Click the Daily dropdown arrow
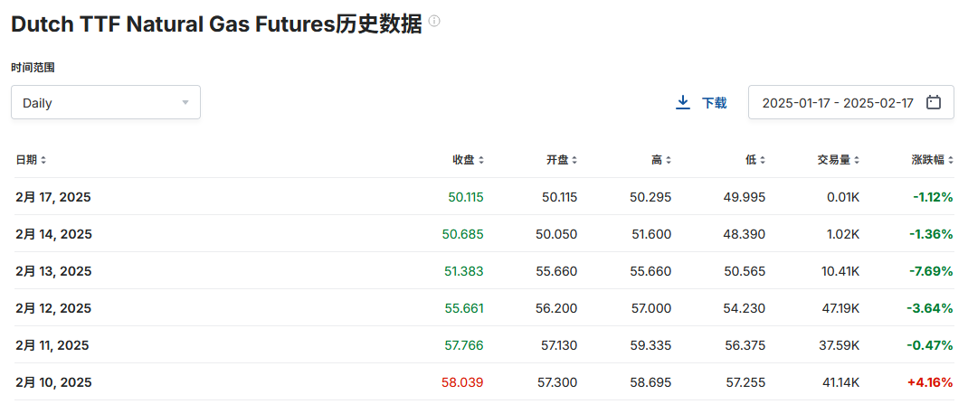This screenshot has width=968, height=404. click(x=185, y=103)
